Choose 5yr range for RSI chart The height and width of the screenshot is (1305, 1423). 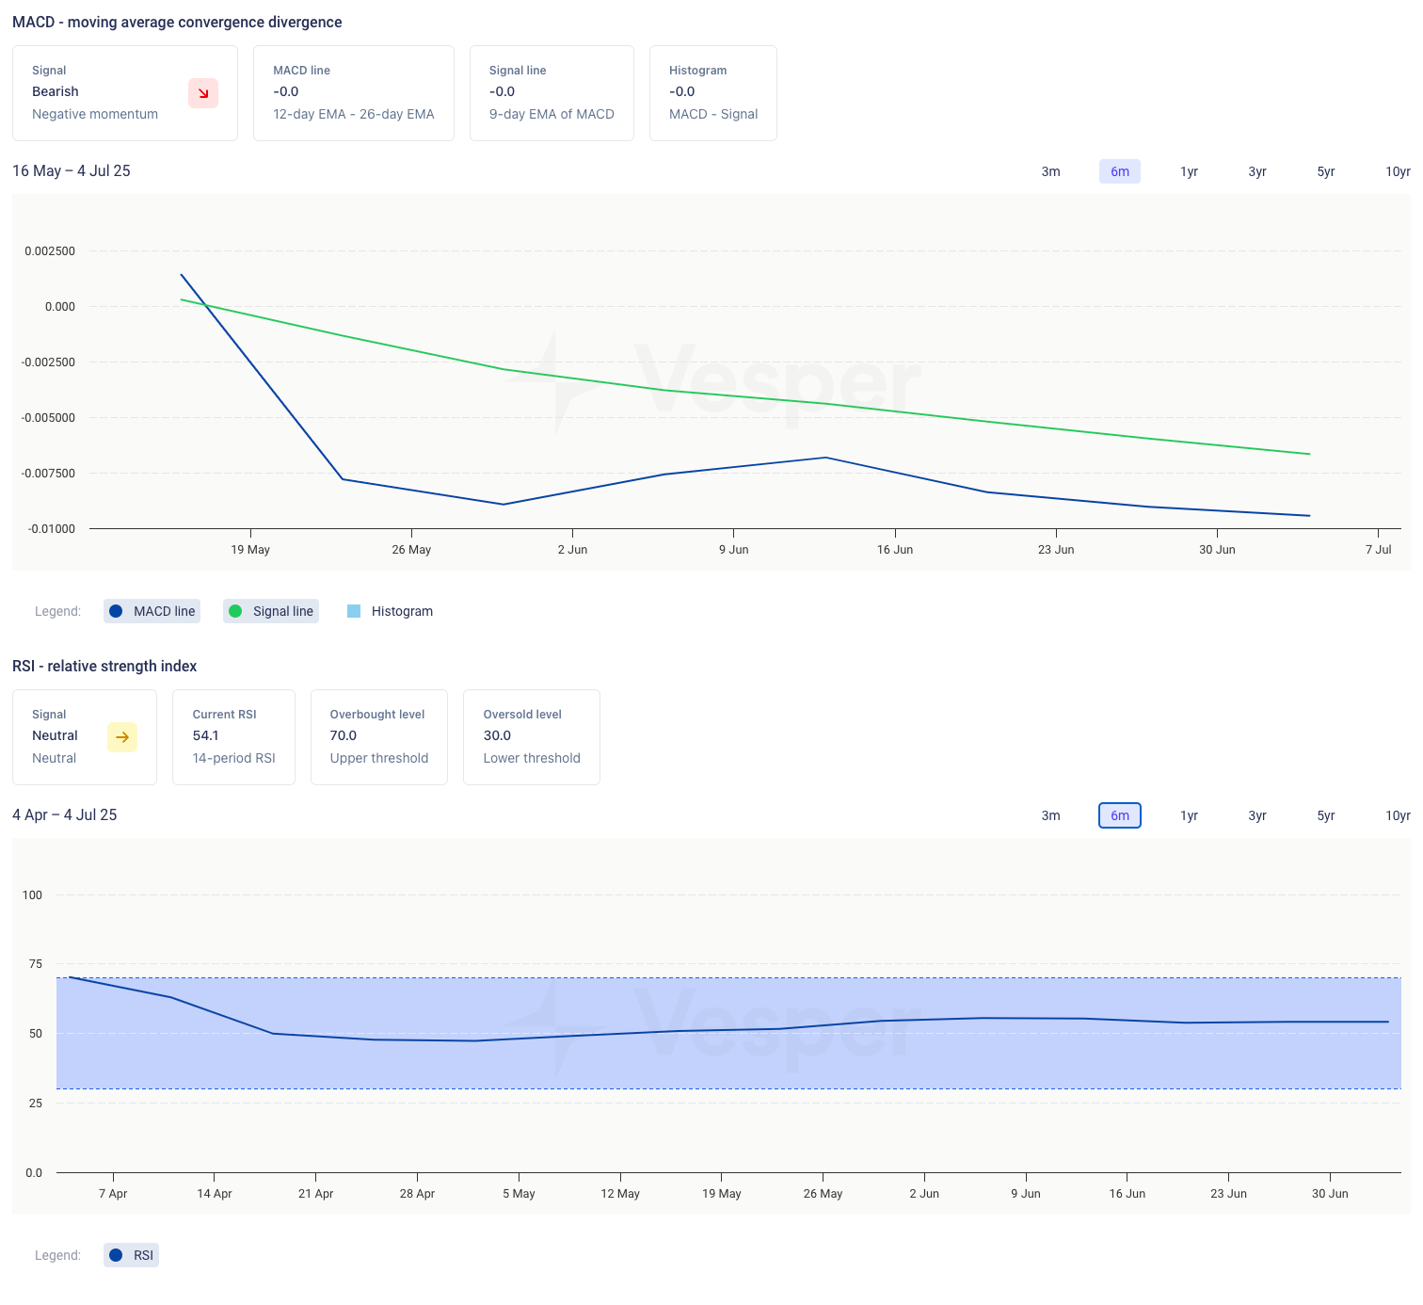click(1325, 815)
